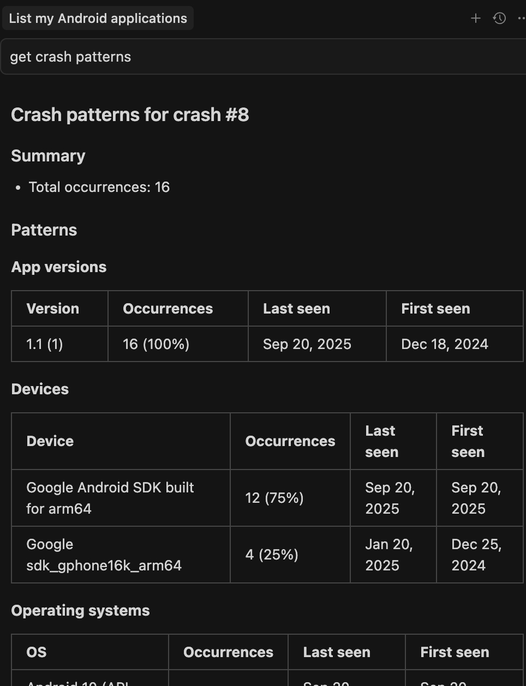The width and height of the screenshot is (526, 686).
Task: Start a new chat with the plus icon
Action: point(475,18)
